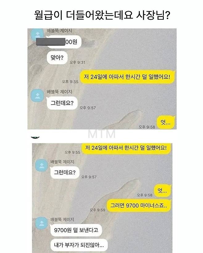Click the sender name 배불뚝 제이지 above first 그런데요?

[59, 92]
